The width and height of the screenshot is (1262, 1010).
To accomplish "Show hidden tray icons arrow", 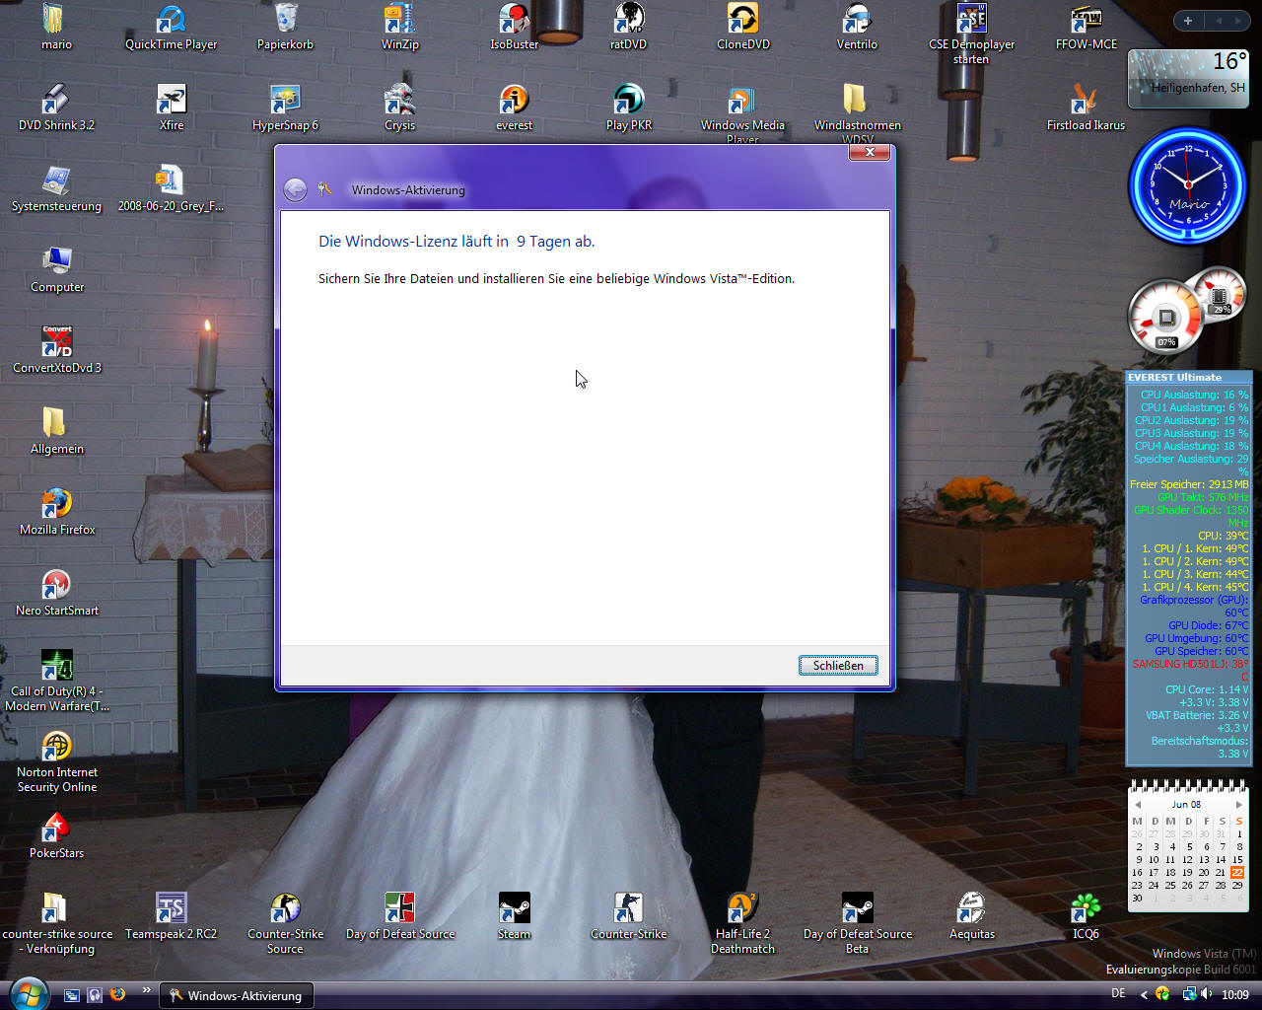I will 1144,994.
